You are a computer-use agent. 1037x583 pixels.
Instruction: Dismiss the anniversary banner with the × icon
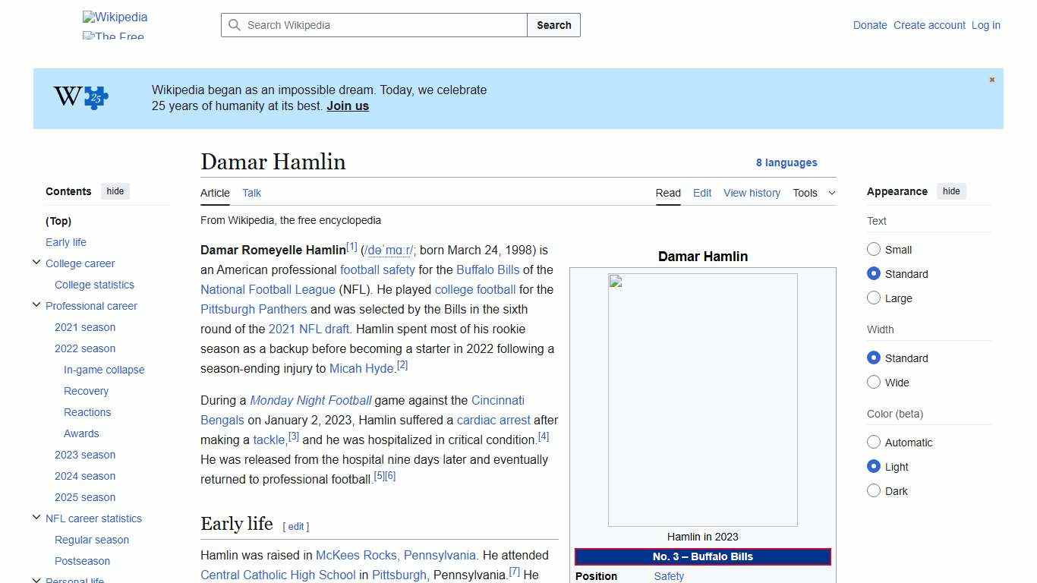(991, 79)
